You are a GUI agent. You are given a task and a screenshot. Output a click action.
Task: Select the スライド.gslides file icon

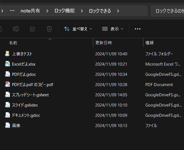(8, 105)
